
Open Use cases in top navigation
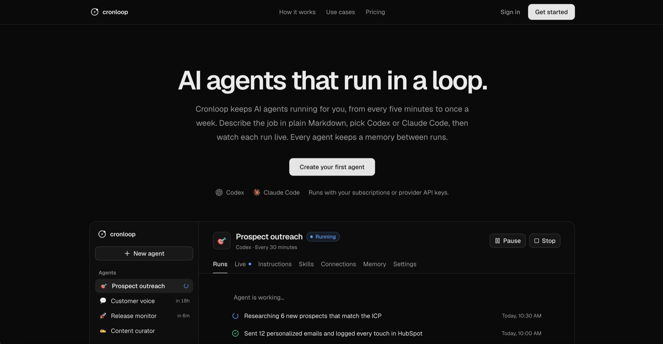click(x=340, y=12)
